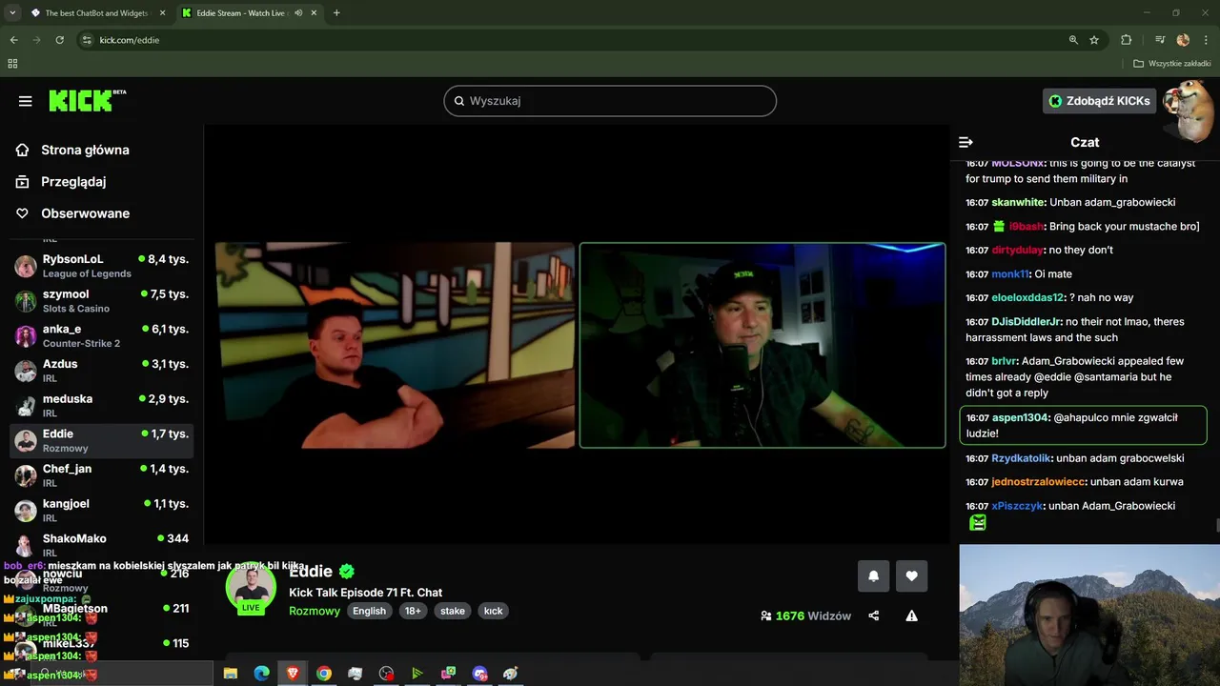Open Chef_jan channel in sidebar
The width and height of the screenshot is (1220, 686).
coord(101,475)
